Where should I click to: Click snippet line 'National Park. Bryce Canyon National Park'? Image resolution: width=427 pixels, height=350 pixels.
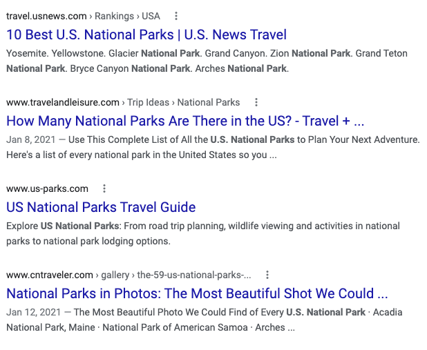(x=147, y=68)
